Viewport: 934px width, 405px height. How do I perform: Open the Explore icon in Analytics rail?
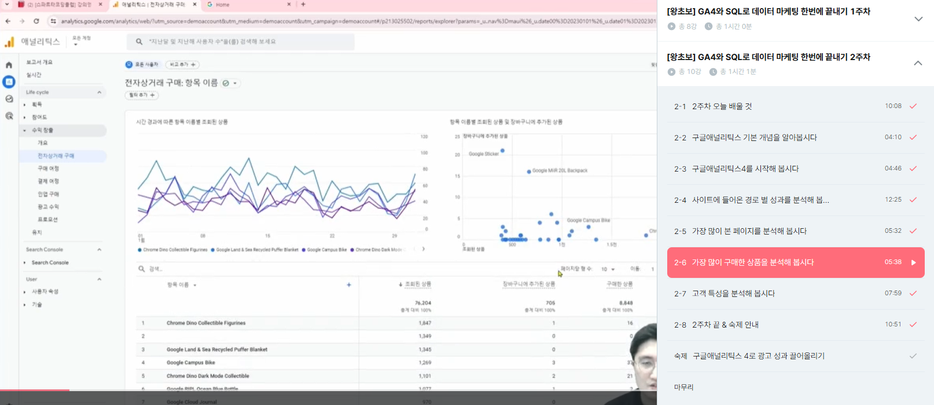[x=9, y=99]
